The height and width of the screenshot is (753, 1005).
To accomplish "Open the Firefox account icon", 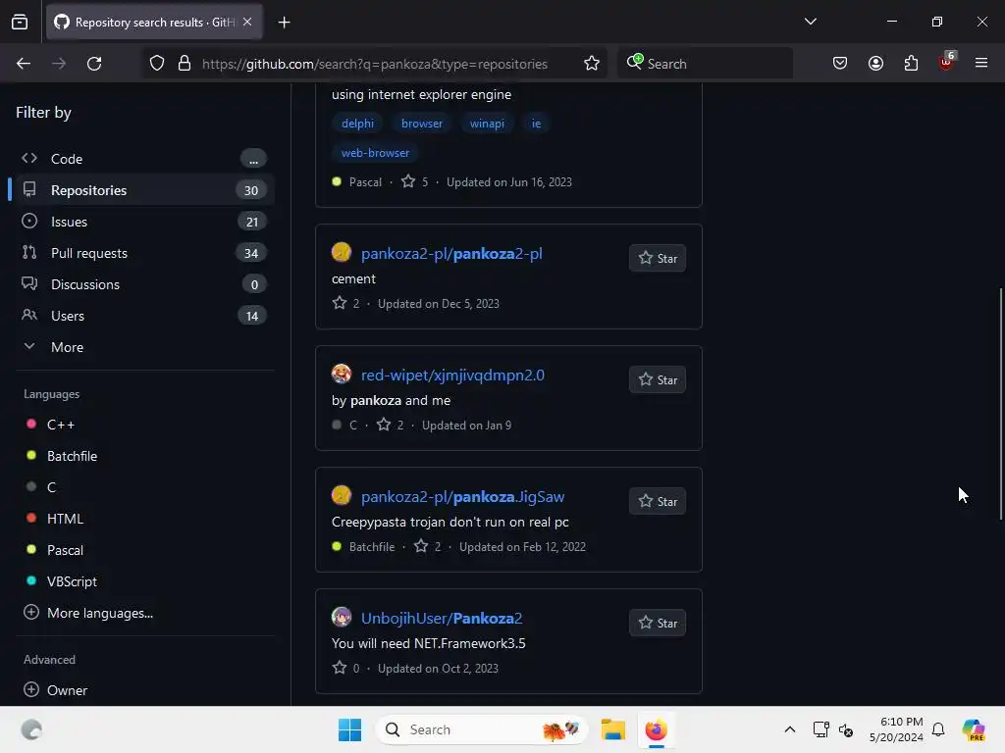I will (875, 64).
